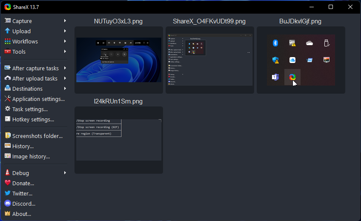Click the Workflows grid icon
Screen dimensions: 361x221
click(x=8, y=41)
